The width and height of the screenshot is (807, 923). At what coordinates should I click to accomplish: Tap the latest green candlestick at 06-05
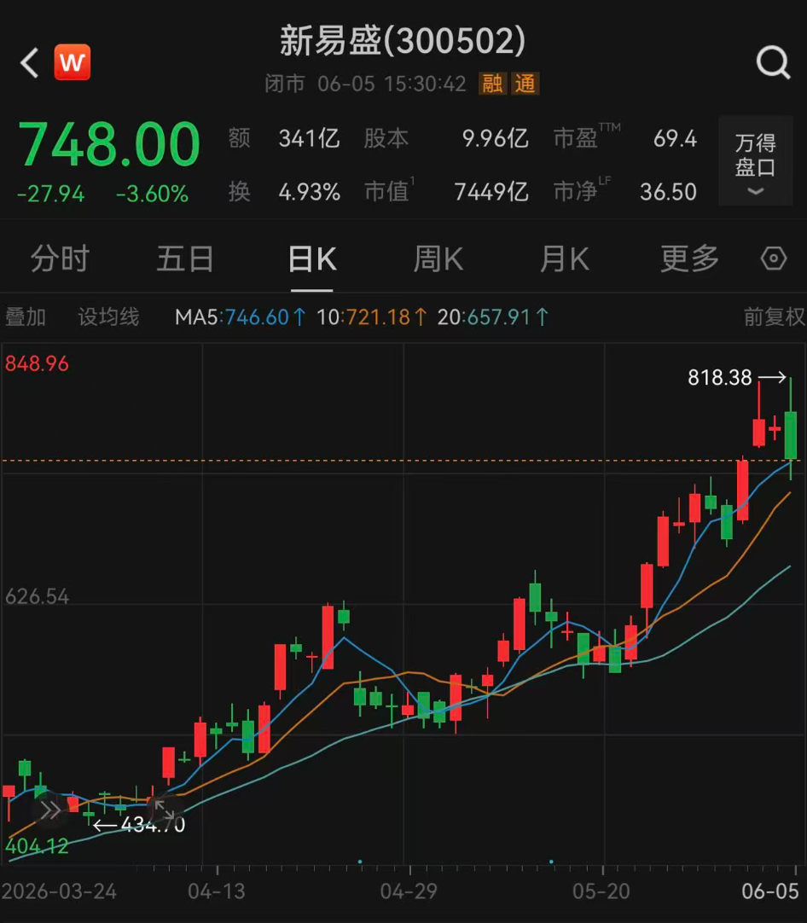pyautogui.click(x=791, y=435)
